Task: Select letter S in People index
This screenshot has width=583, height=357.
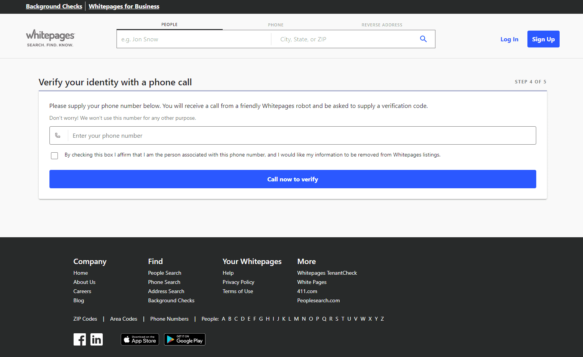Action: [x=337, y=319]
